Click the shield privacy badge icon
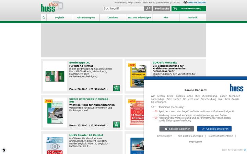Screen dimensions: 247x154 4,150
